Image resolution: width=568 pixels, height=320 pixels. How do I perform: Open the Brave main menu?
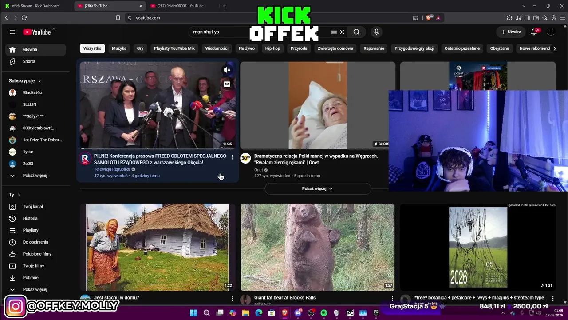point(563,18)
